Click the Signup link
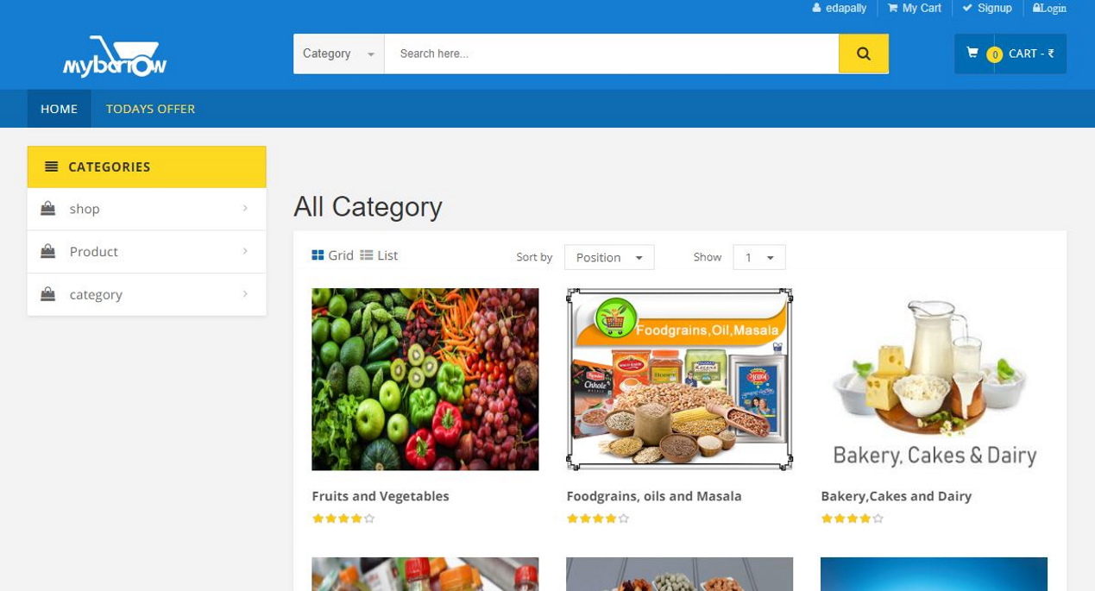 click(986, 8)
